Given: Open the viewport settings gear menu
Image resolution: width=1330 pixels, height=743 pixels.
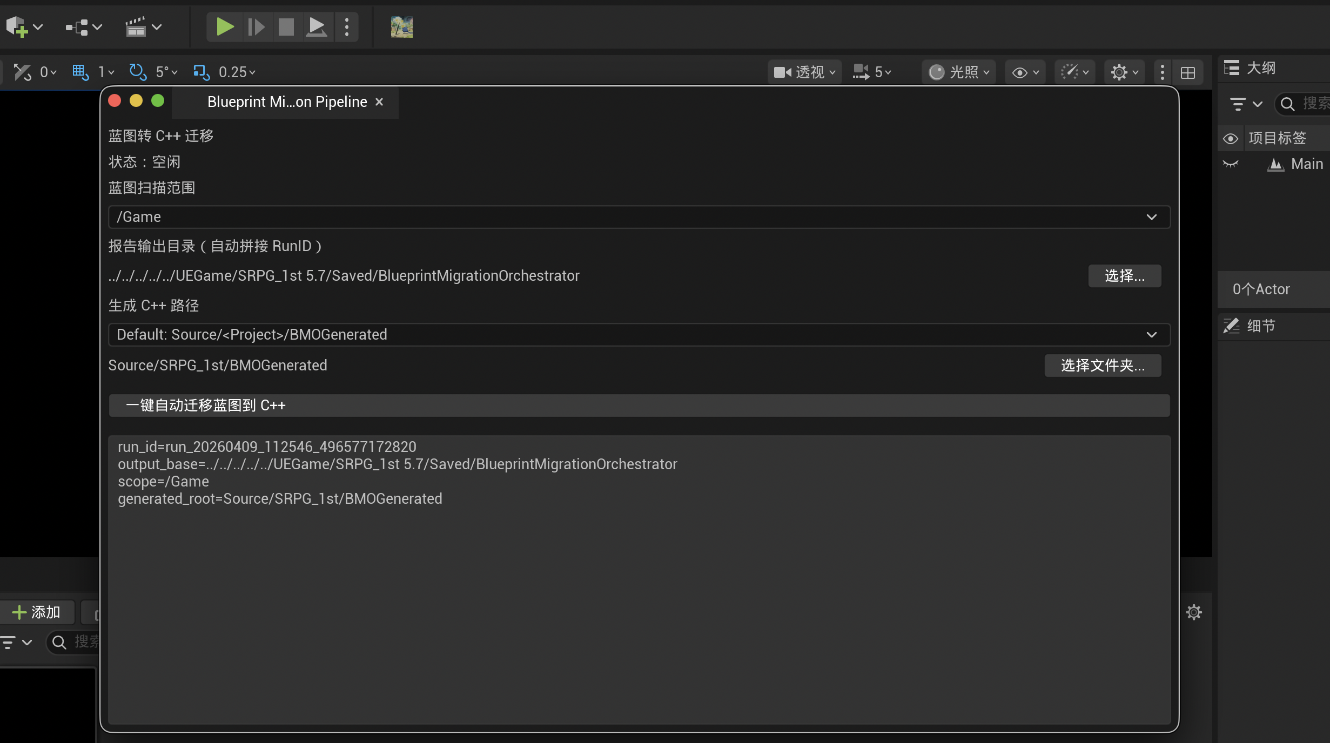Looking at the screenshot, I should [1124, 72].
